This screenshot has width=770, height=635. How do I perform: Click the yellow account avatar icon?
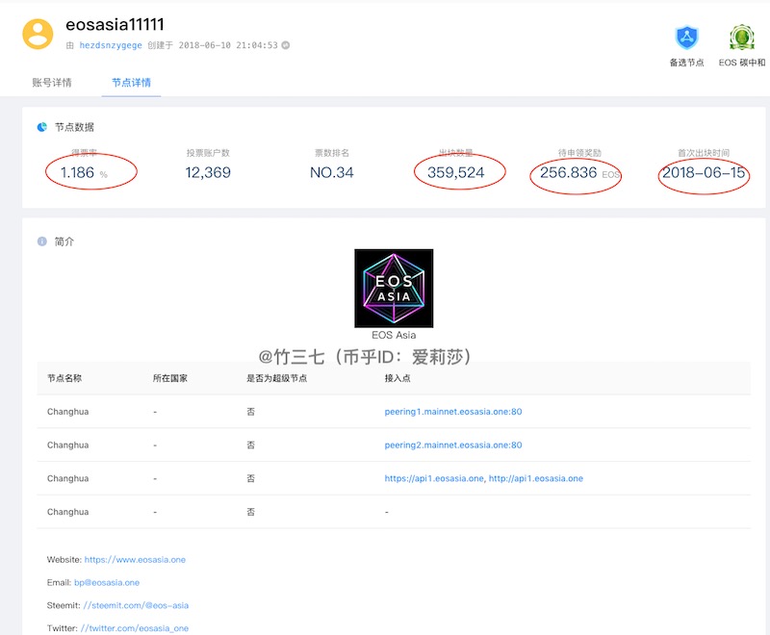38,35
